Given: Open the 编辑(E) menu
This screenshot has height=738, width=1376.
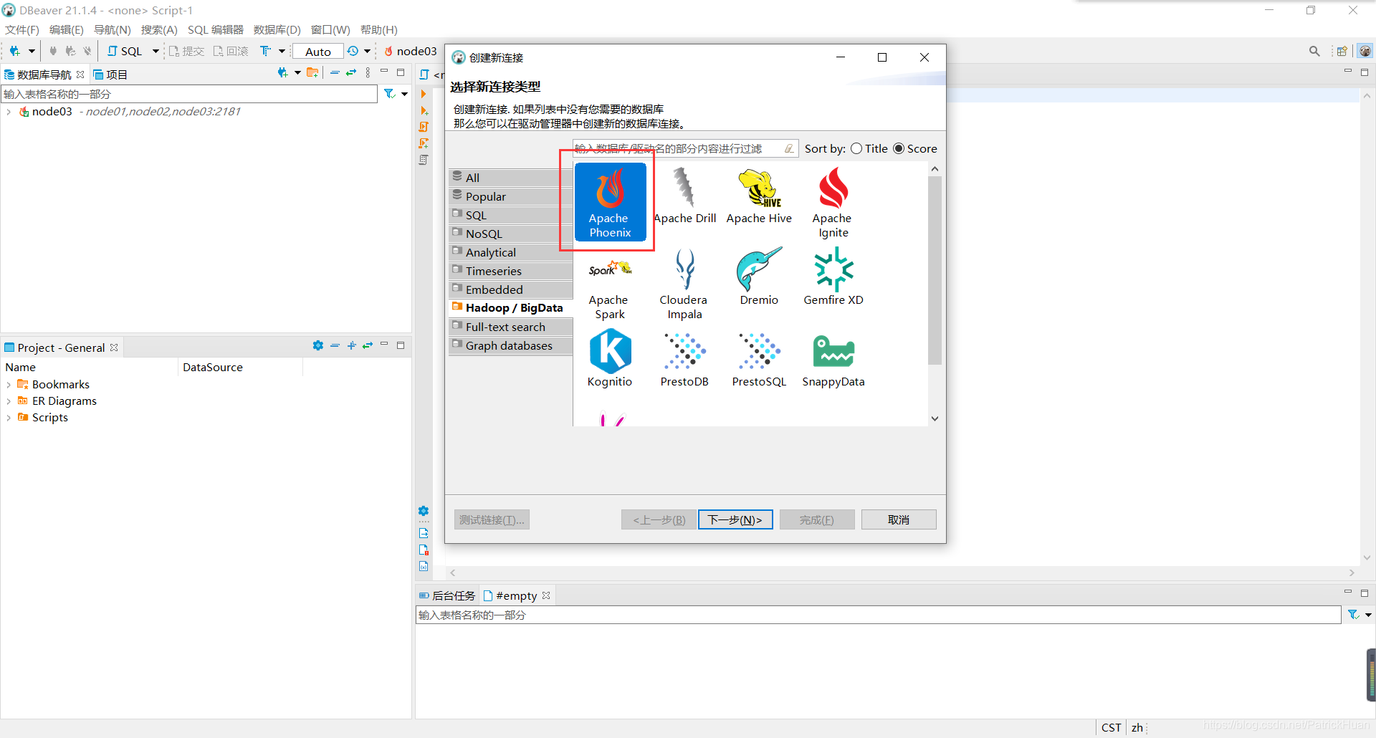Looking at the screenshot, I should click(x=66, y=29).
